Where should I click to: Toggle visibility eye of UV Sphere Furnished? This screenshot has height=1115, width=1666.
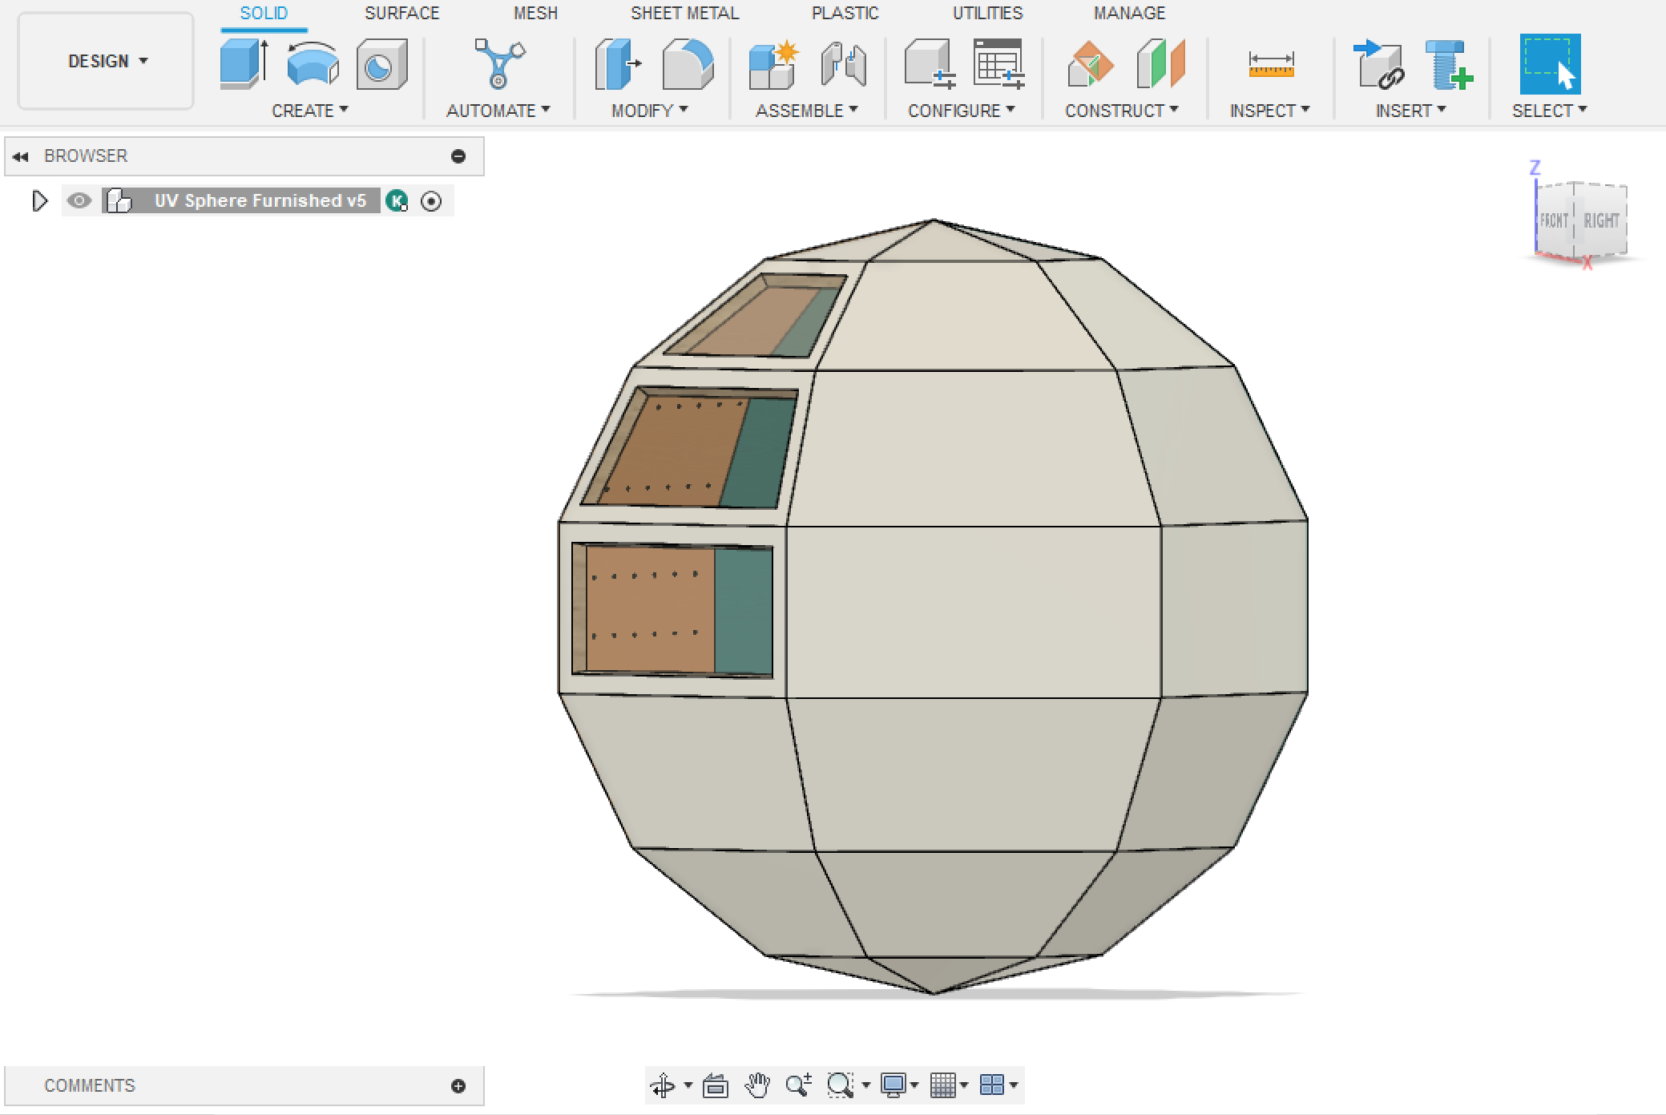(x=79, y=200)
